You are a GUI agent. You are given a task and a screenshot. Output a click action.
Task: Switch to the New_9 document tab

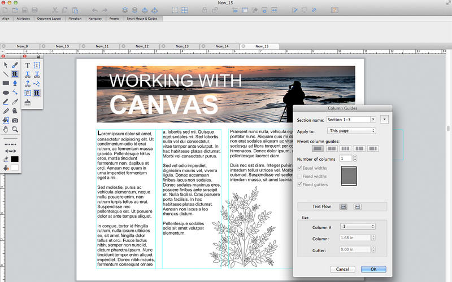coord(20,46)
